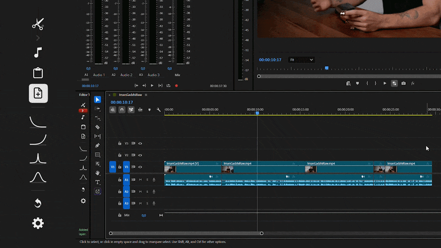441x248 pixels.
Task: Mark In in the Program Monitor
Action: click(x=367, y=83)
